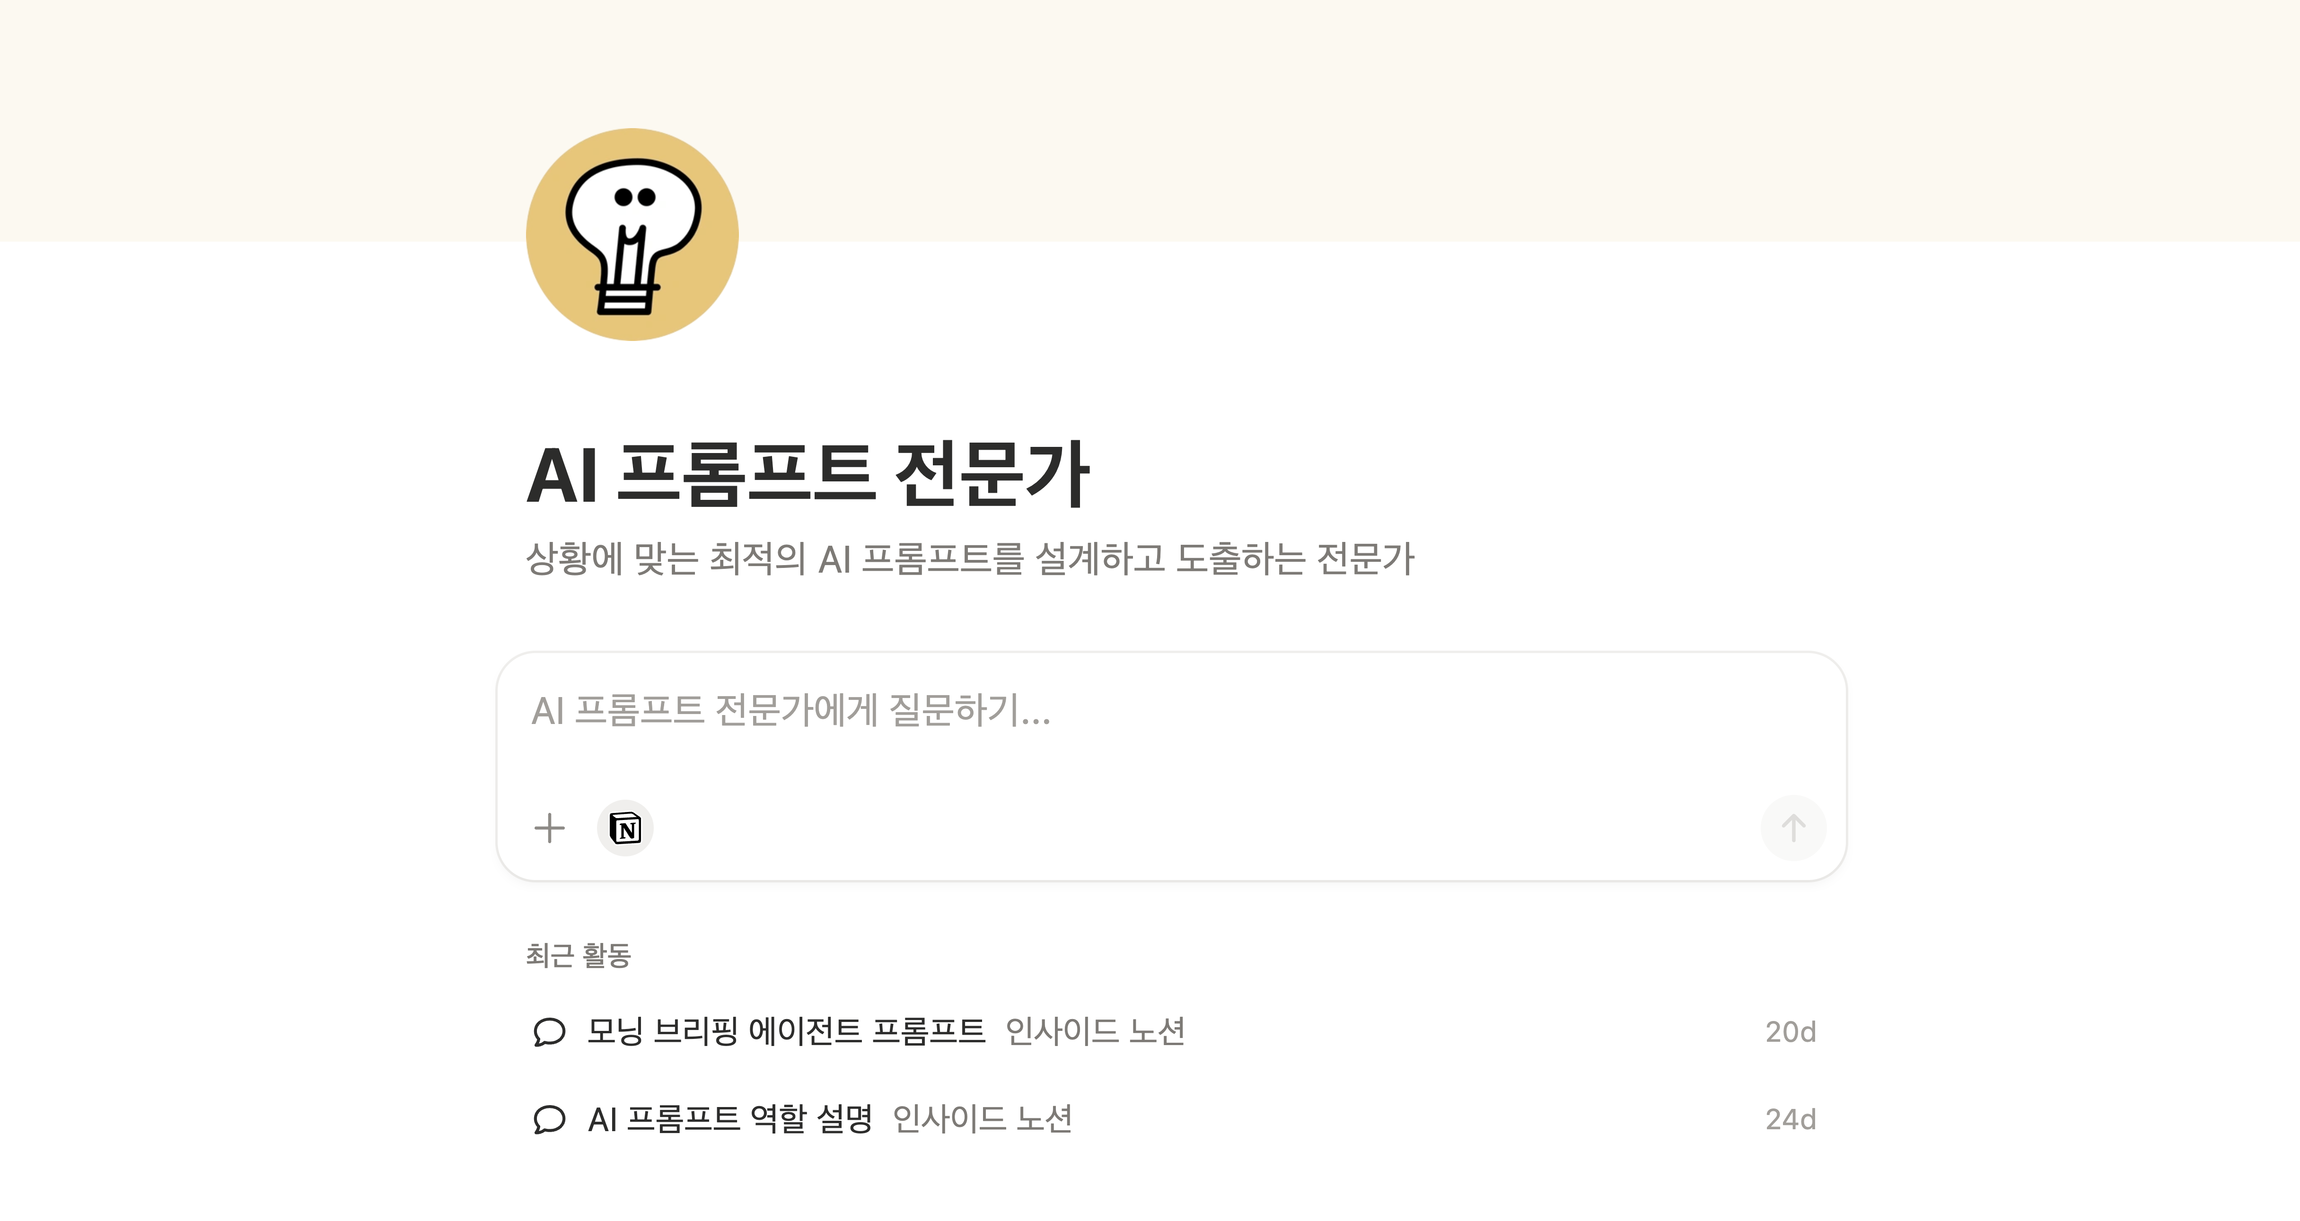The height and width of the screenshot is (1221, 2300).
Task: Click the plus icon to attach context
Action: [x=550, y=828]
